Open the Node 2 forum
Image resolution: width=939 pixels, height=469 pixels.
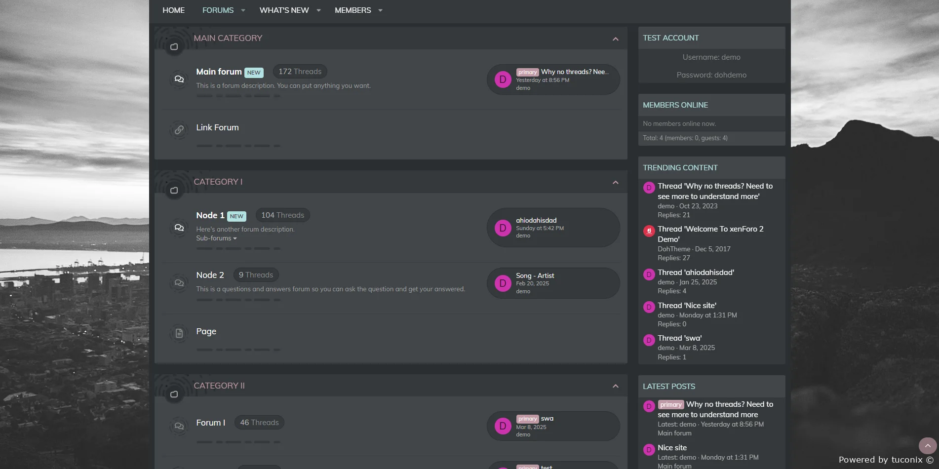pyautogui.click(x=210, y=275)
